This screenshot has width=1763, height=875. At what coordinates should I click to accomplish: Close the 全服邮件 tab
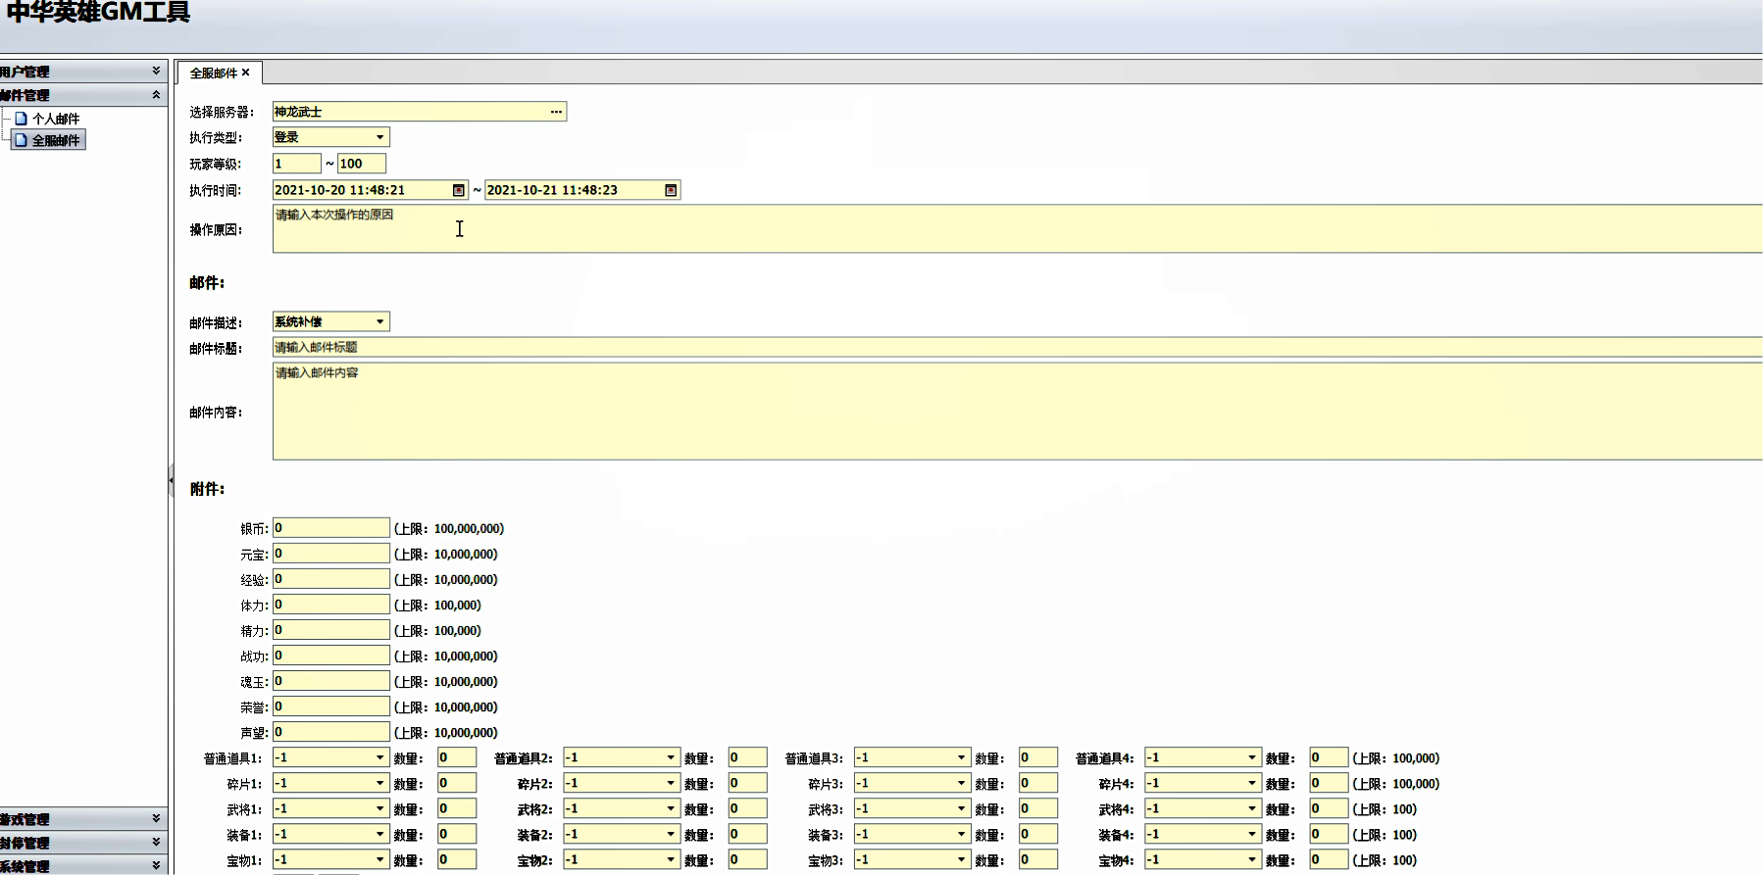[x=246, y=73]
